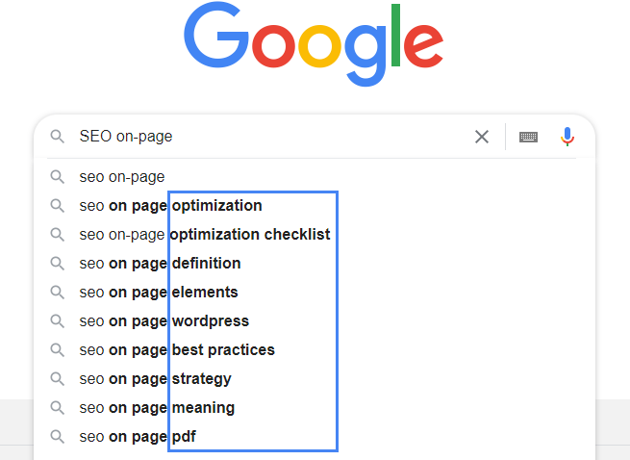The width and height of the screenshot is (630, 460).
Task: Click the search magnifier in the search box
Action: pyautogui.click(x=58, y=137)
